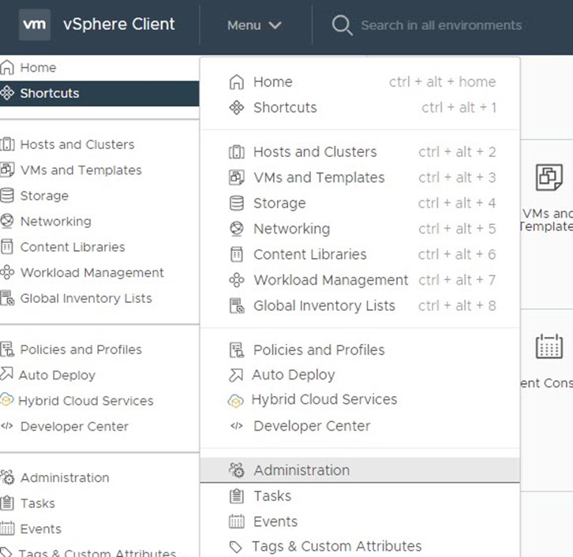Screen dimensions: 573x557
Task: Click Workload Management icon in menu
Action: 237,280
